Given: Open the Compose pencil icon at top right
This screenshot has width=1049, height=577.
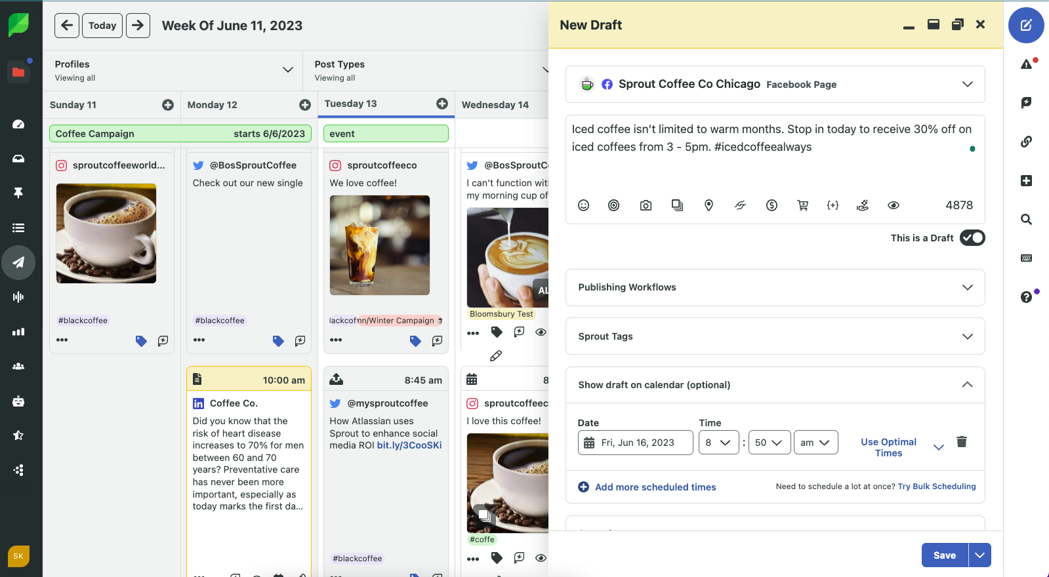Looking at the screenshot, I should tap(1026, 26).
